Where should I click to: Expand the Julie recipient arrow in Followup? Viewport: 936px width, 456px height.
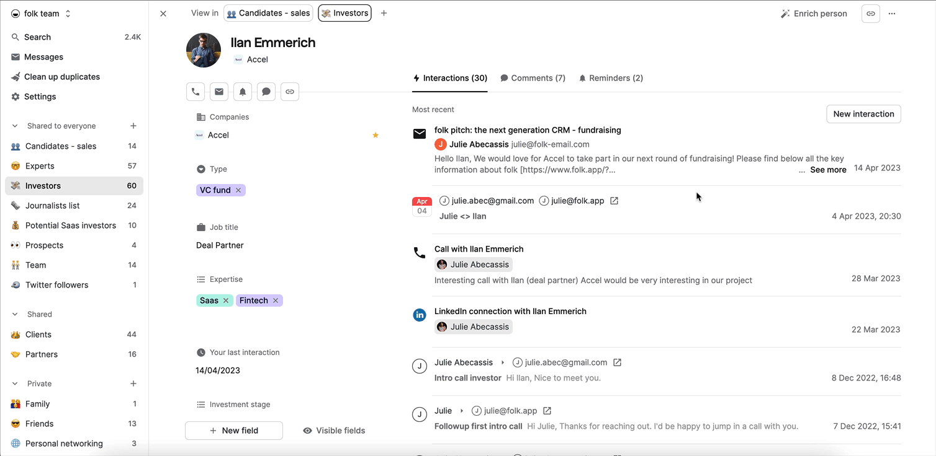tap(462, 411)
